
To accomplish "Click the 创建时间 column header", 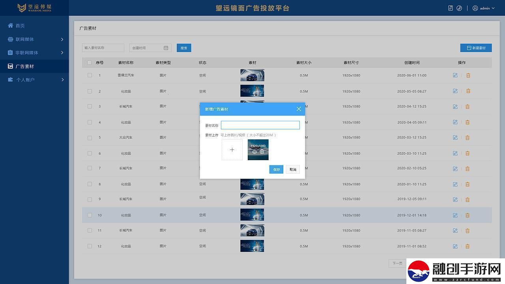I will point(412,63).
